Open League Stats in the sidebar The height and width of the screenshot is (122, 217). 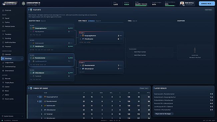pyautogui.click(x=12, y=63)
